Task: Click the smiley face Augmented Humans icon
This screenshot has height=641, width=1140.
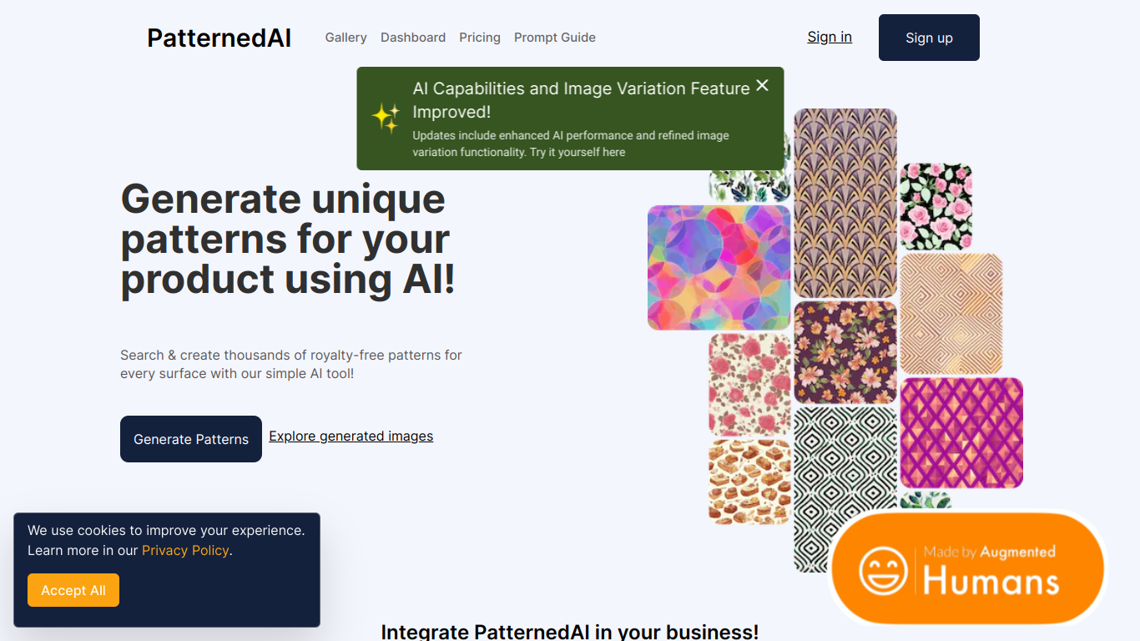Action: point(883,569)
